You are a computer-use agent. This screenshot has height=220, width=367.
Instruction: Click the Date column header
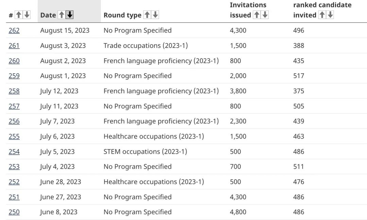[48, 15]
